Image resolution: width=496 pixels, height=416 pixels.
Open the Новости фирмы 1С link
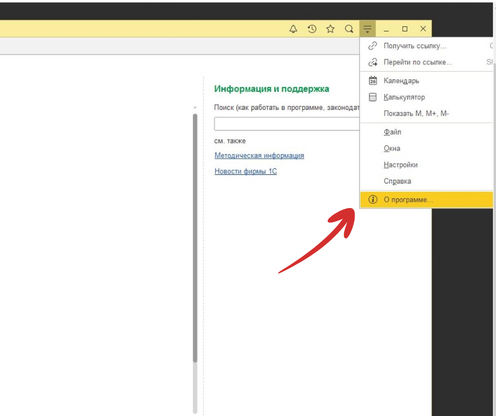[x=245, y=172]
